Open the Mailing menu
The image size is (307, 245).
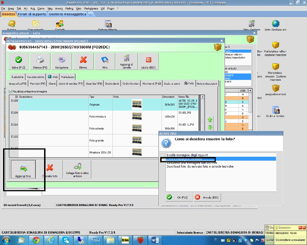pos(69,9)
